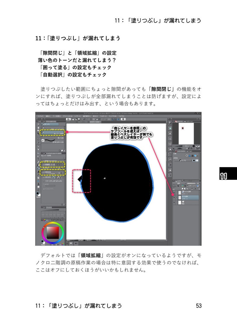237x333 pixels.
Task: Toggle the 隙間閉じ checkbox
Action: tap(44, 165)
